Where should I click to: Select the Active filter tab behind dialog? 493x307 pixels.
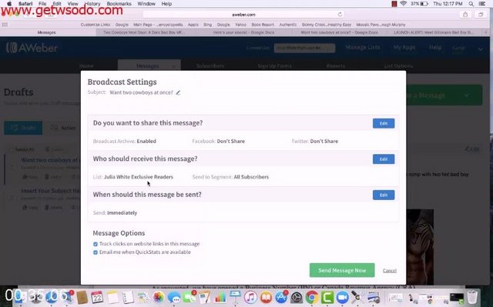pyautogui.click(x=63, y=128)
